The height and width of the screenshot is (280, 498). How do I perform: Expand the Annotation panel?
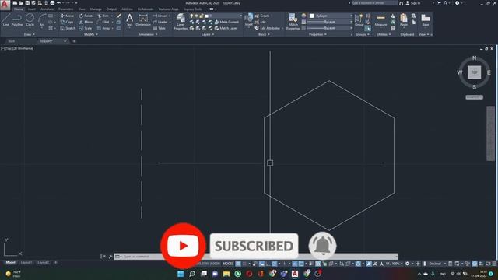pyautogui.click(x=148, y=34)
